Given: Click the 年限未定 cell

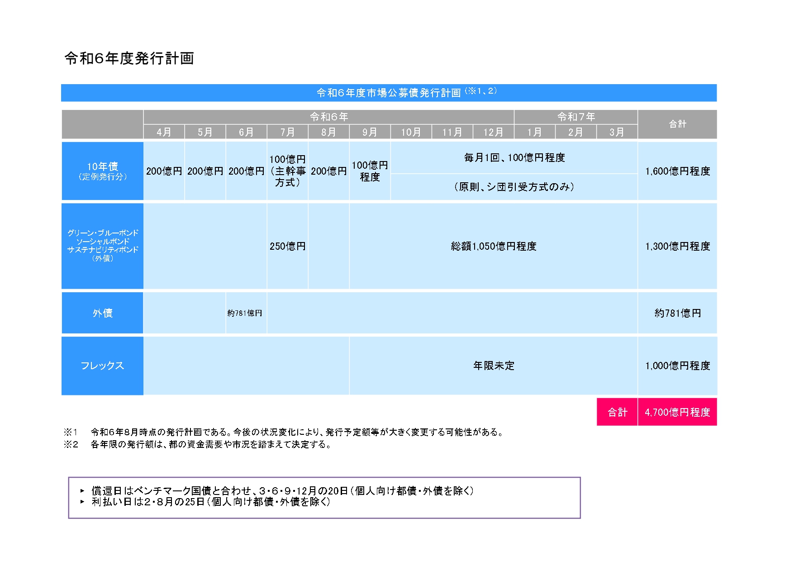Looking at the screenshot, I should [x=493, y=366].
